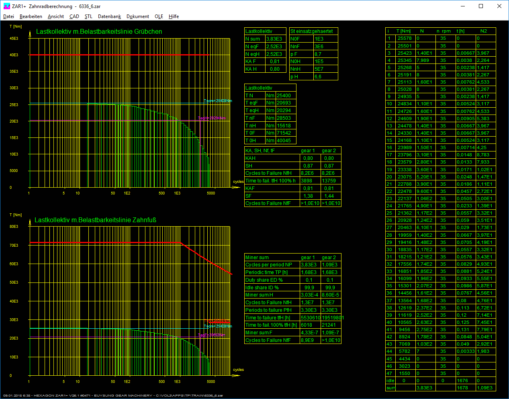Image resolution: width=509 pixels, height=399 pixels.
Task: Open the CAD menu
Action: click(74, 16)
